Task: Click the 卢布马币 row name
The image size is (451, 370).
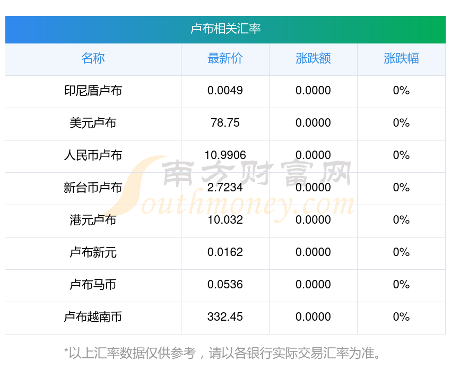Action: (93, 285)
